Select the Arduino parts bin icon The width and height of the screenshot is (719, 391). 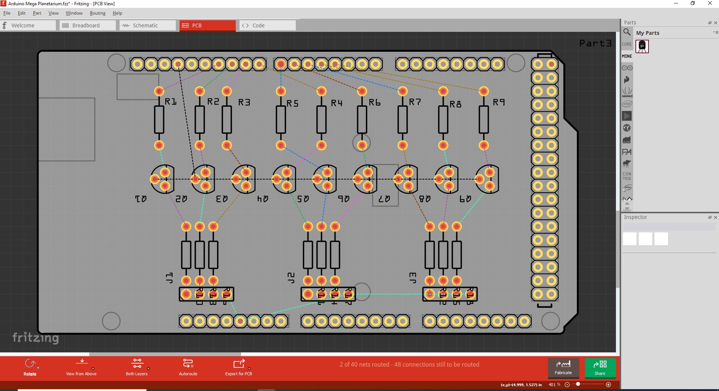(627, 67)
